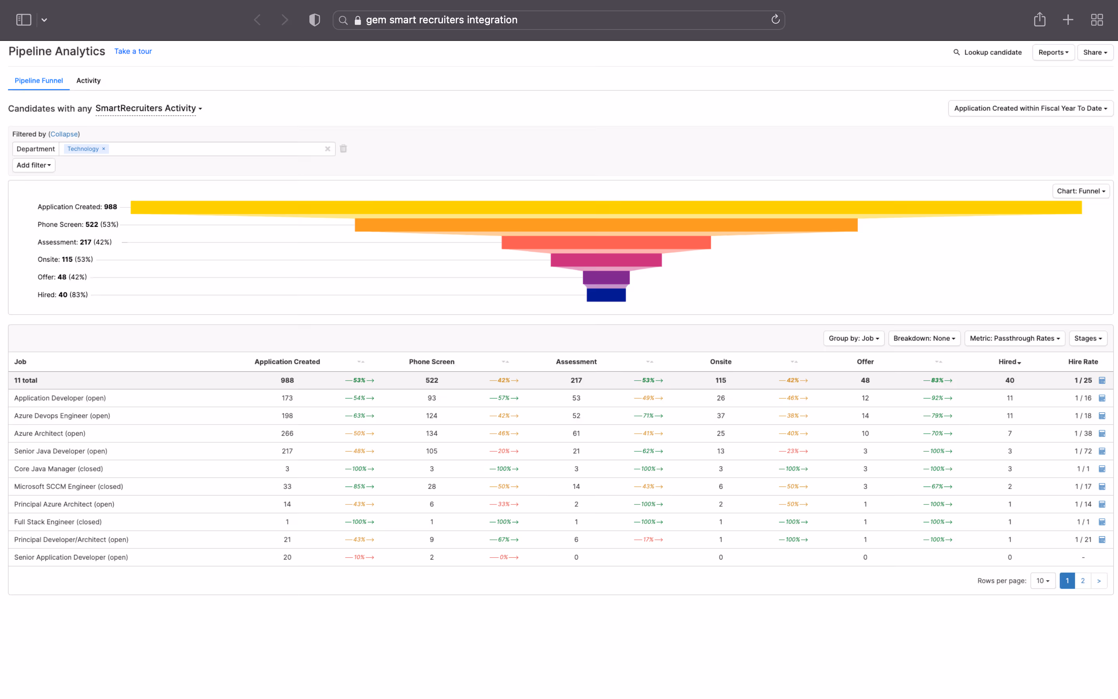The height and width of the screenshot is (699, 1118).
Task: Click the Take a tour link
Action: pos(133,51)
